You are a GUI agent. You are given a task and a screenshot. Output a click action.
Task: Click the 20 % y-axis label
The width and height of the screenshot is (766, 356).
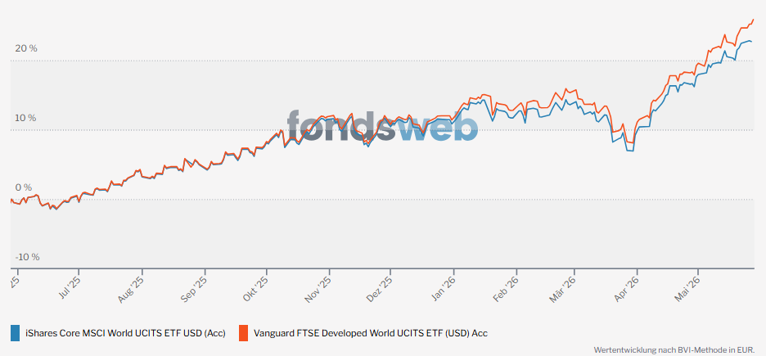click(26, 48)
